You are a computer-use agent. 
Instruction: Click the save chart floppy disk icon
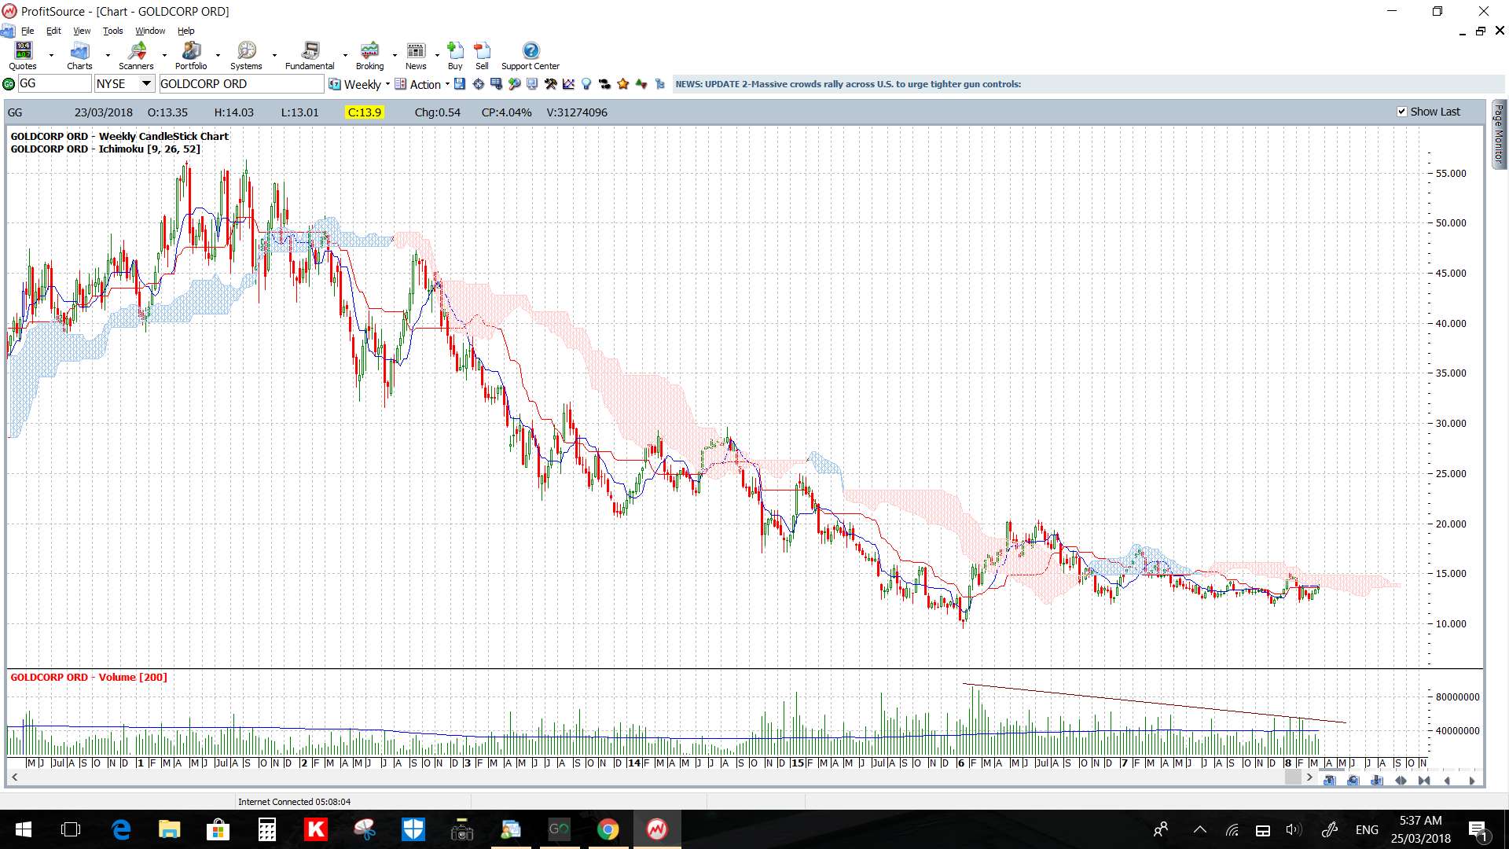(460, 84)
